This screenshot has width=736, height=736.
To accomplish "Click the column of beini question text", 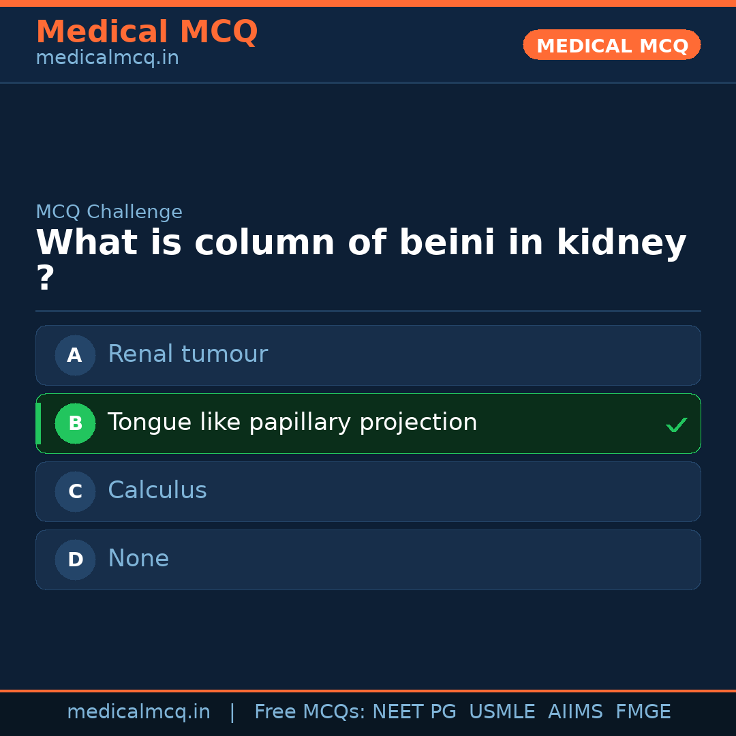I will pyautogui.click(x=361, y=244).
